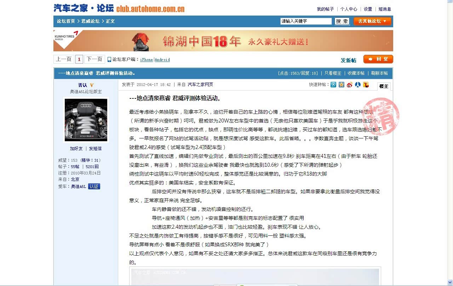Open 短消息 in top menu
This screenshot has height=286, width=453.
(385, 9)
